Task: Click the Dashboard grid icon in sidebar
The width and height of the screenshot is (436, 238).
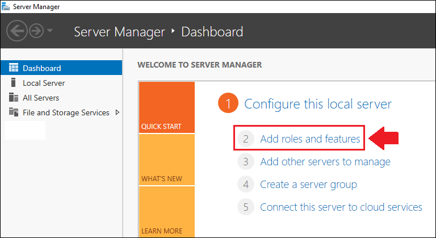Action: pyautogui.click(x=14, y=68)
